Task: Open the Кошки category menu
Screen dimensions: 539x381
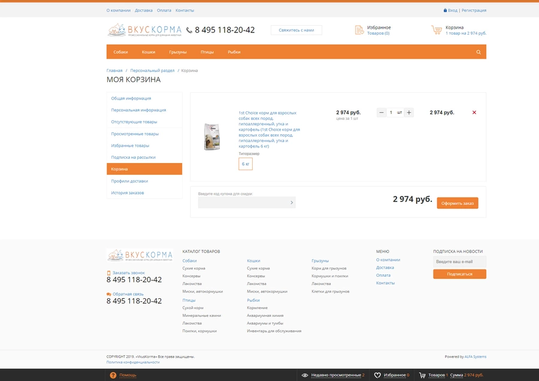Action: (149, 52)
